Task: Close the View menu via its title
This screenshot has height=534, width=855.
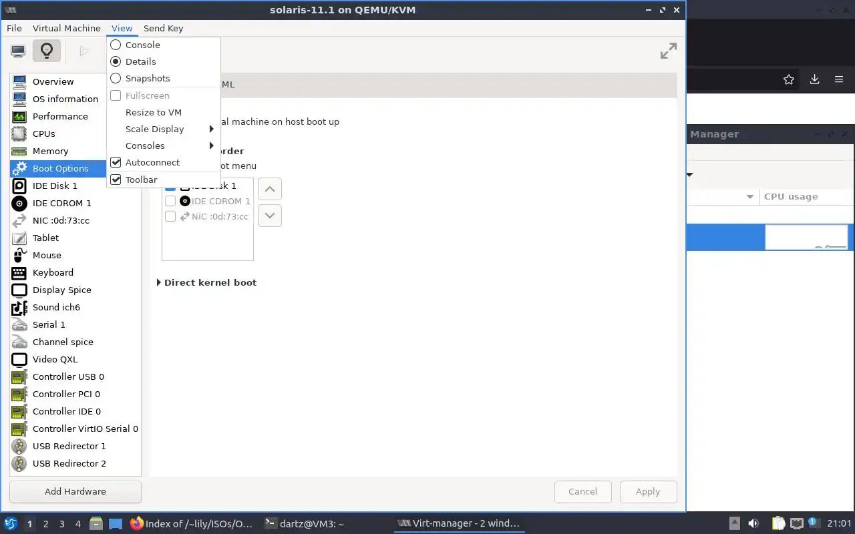Action: (x=122, y=28)
